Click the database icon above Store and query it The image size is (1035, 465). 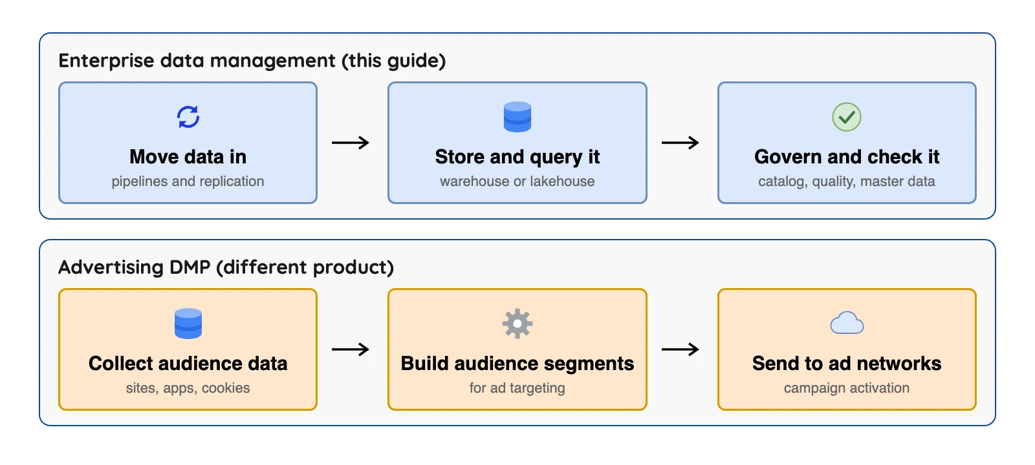coord(517,117)
